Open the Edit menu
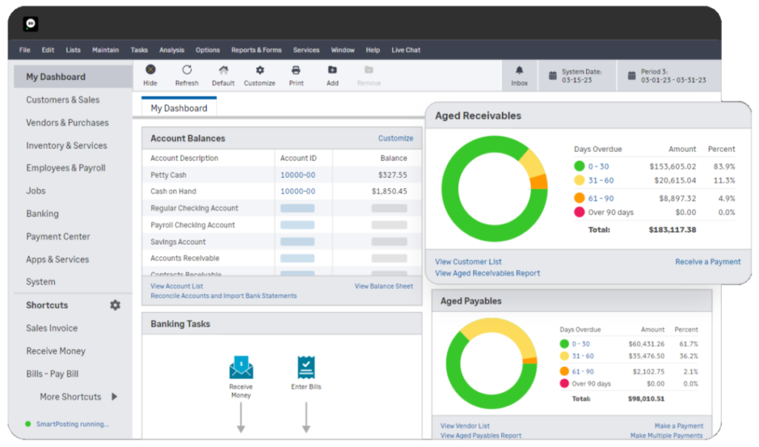This screenshot has width=759, height=447. point(48,50)
